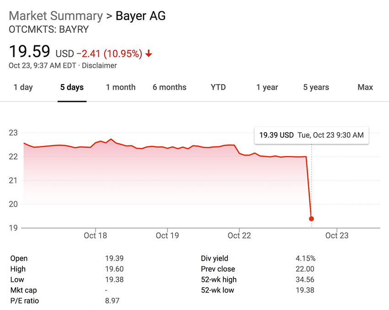
Task: Click the Oct 18 axis label
Action: pos(96,235)
